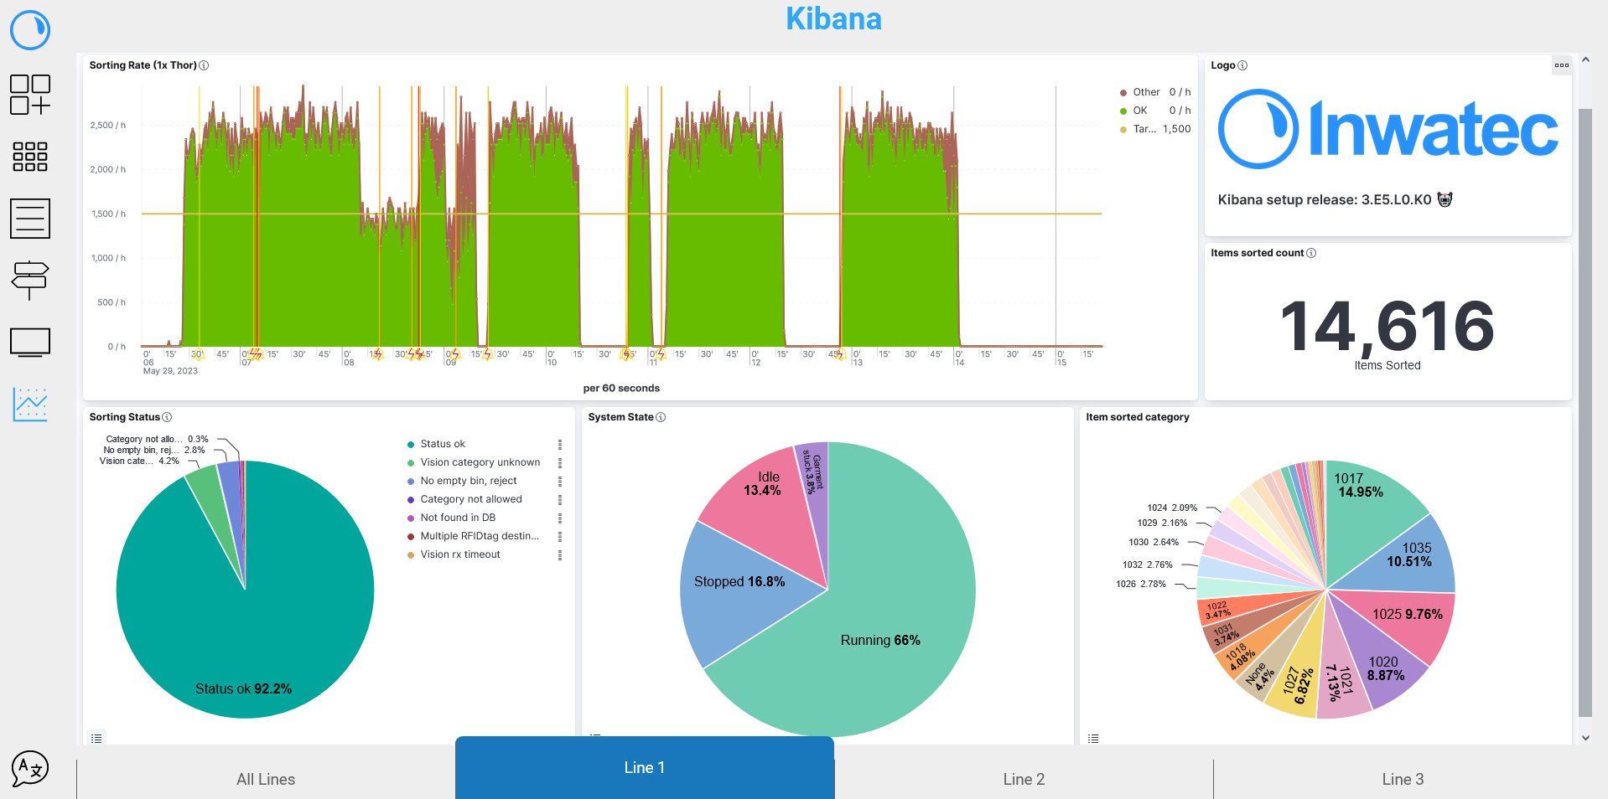
Task: Open options for Vision rx timeout entry
Action: tap(560, 555)
